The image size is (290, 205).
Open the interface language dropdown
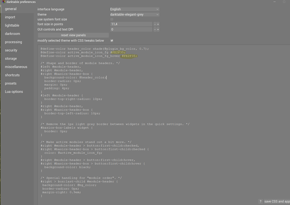[134, 9]
